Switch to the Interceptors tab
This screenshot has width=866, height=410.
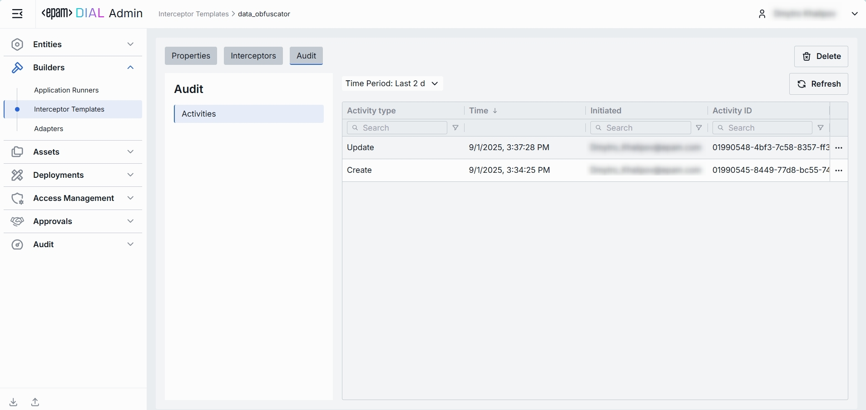[253, 56]
